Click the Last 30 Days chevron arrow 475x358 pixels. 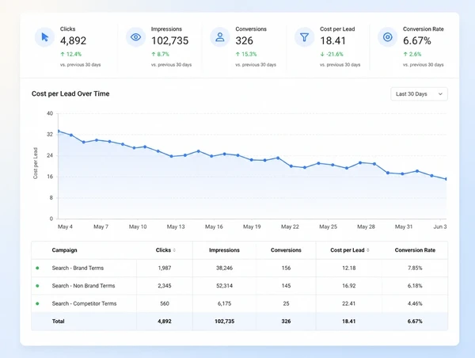click(x=440, y=94)
